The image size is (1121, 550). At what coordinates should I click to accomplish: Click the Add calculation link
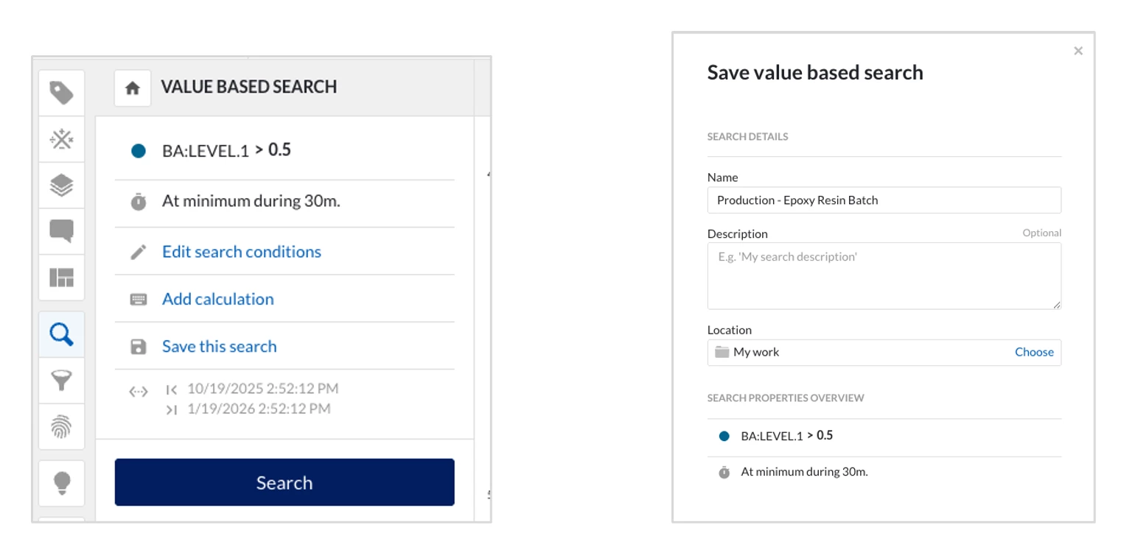coord(217,299)
